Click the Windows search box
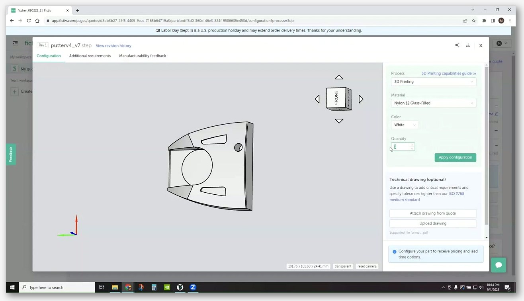 coord(57,287)
